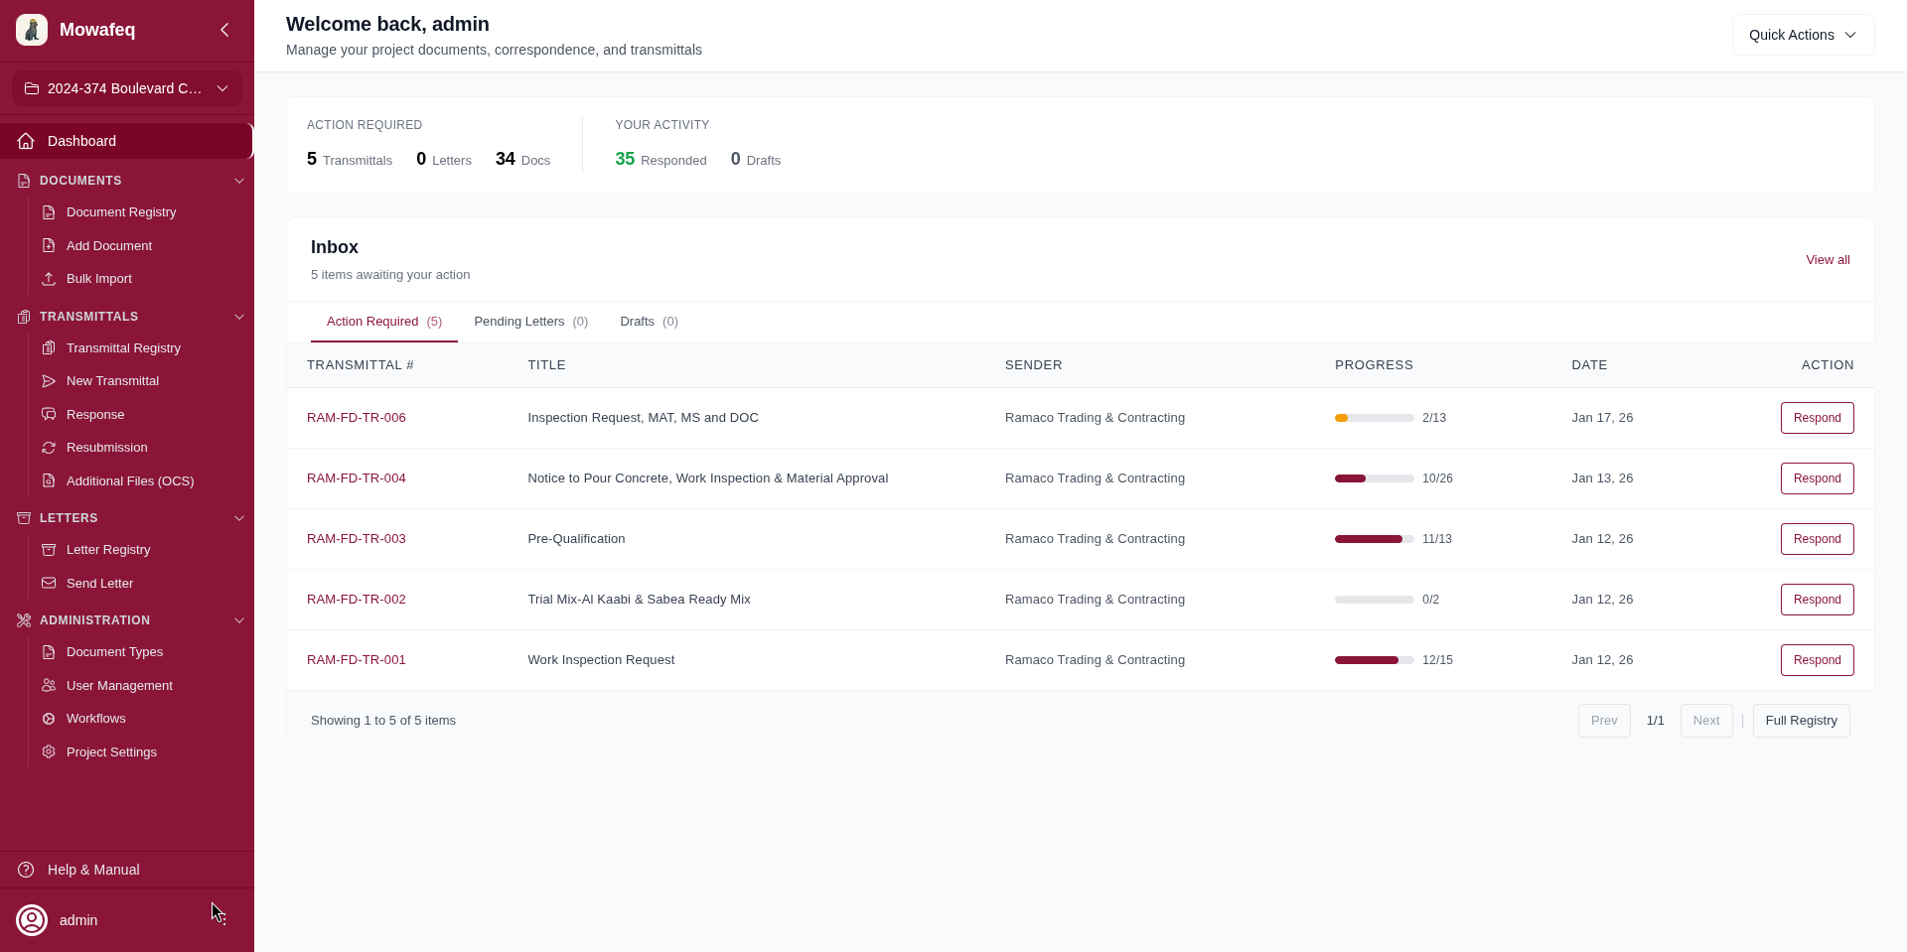Open the Quick Actions dropdown
Screen dimensions: 1907x952
click(1803, 35)
